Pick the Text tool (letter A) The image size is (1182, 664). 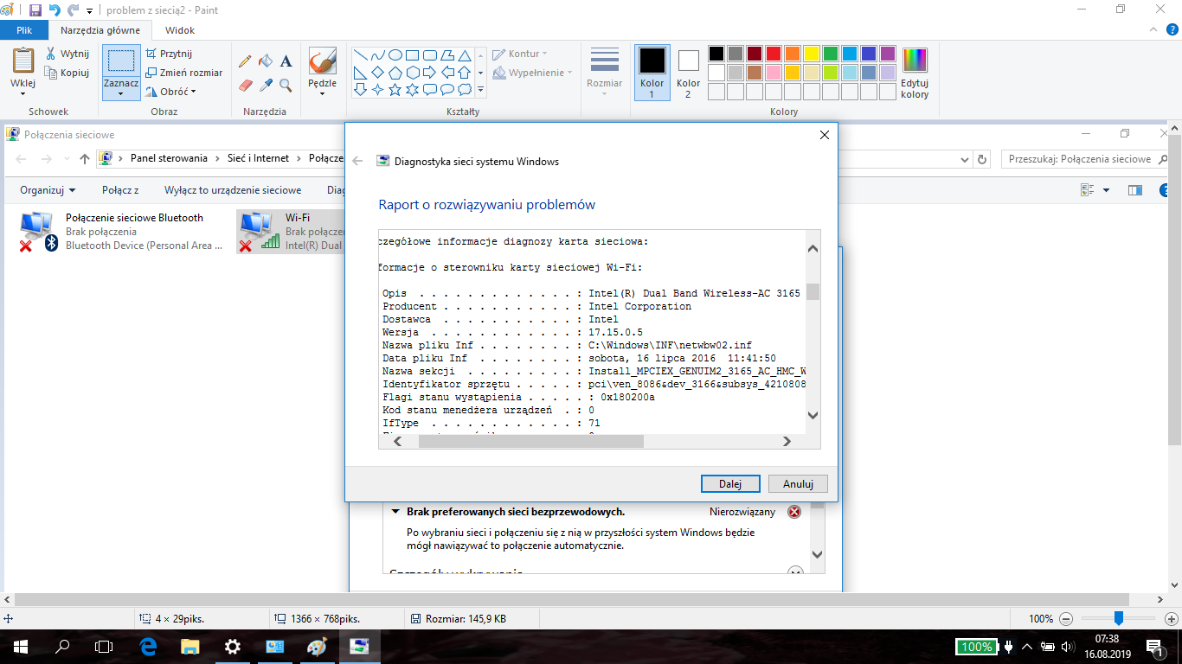click(x=286, y=61)
